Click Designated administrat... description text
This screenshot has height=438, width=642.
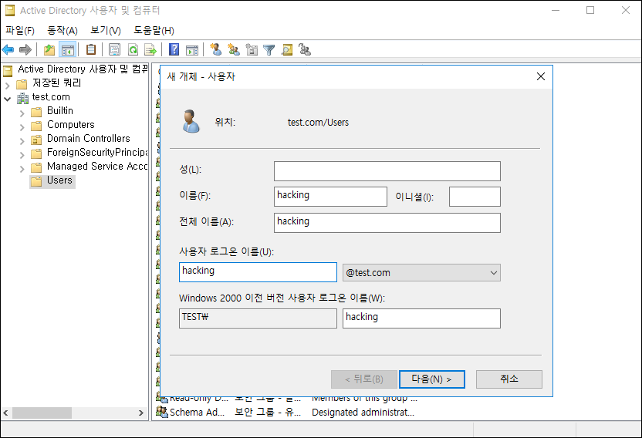363,413
